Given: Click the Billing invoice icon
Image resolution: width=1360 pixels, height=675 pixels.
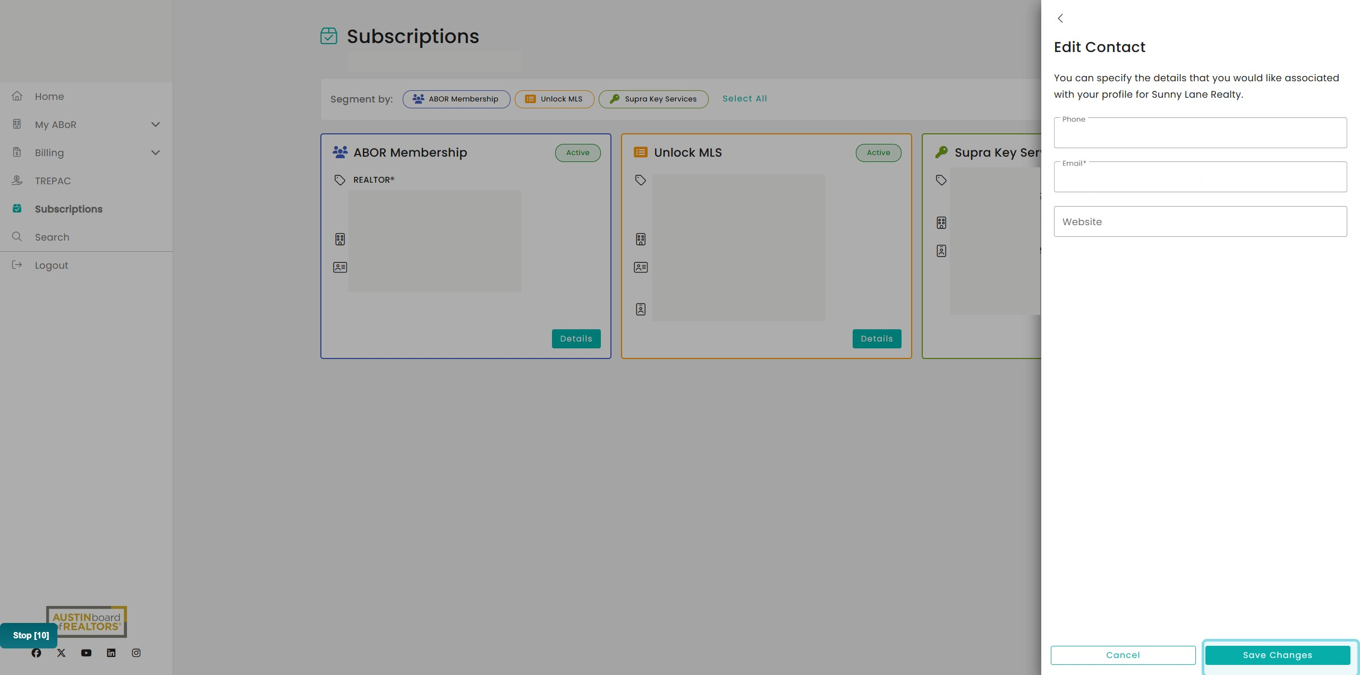Looking at the screenshot, I should click(17, 152).
